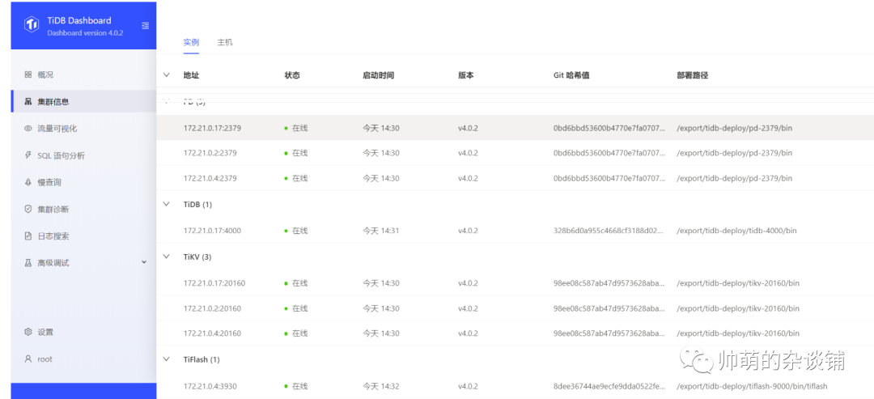874x399 pixels.
Task: Expand the 高级调试 submenu arrow
Action: pyautogui.click(x=144, y=262)
